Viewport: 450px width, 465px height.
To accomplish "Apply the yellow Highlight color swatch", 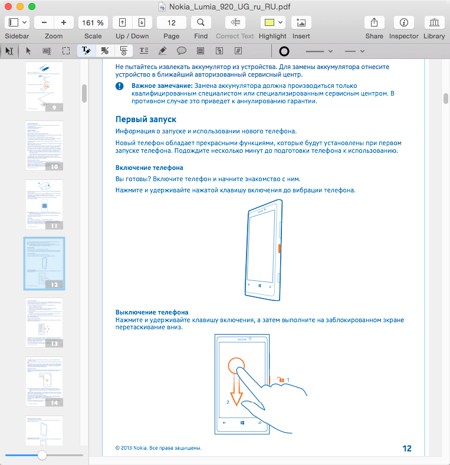I will 269,22.
